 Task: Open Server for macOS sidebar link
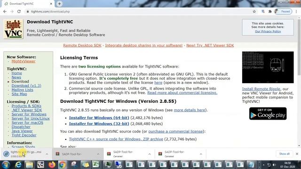click(x=27, y=123)
